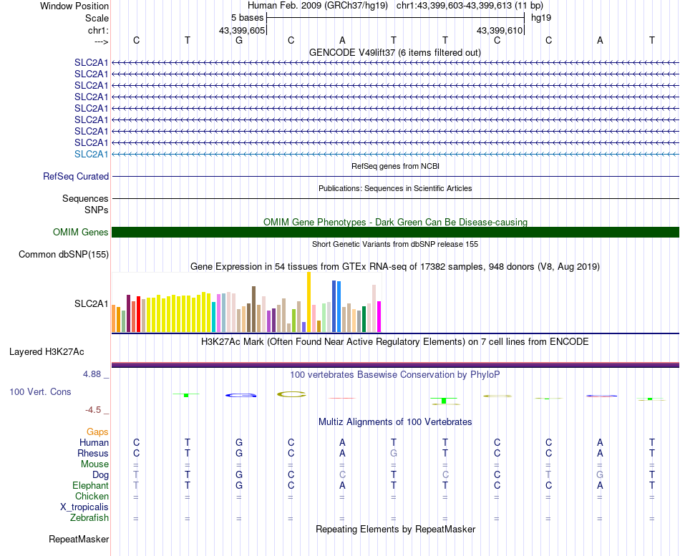Click the tallest yellow GTEx expression bar
The image size is (680, 556).
pos(309,302)
